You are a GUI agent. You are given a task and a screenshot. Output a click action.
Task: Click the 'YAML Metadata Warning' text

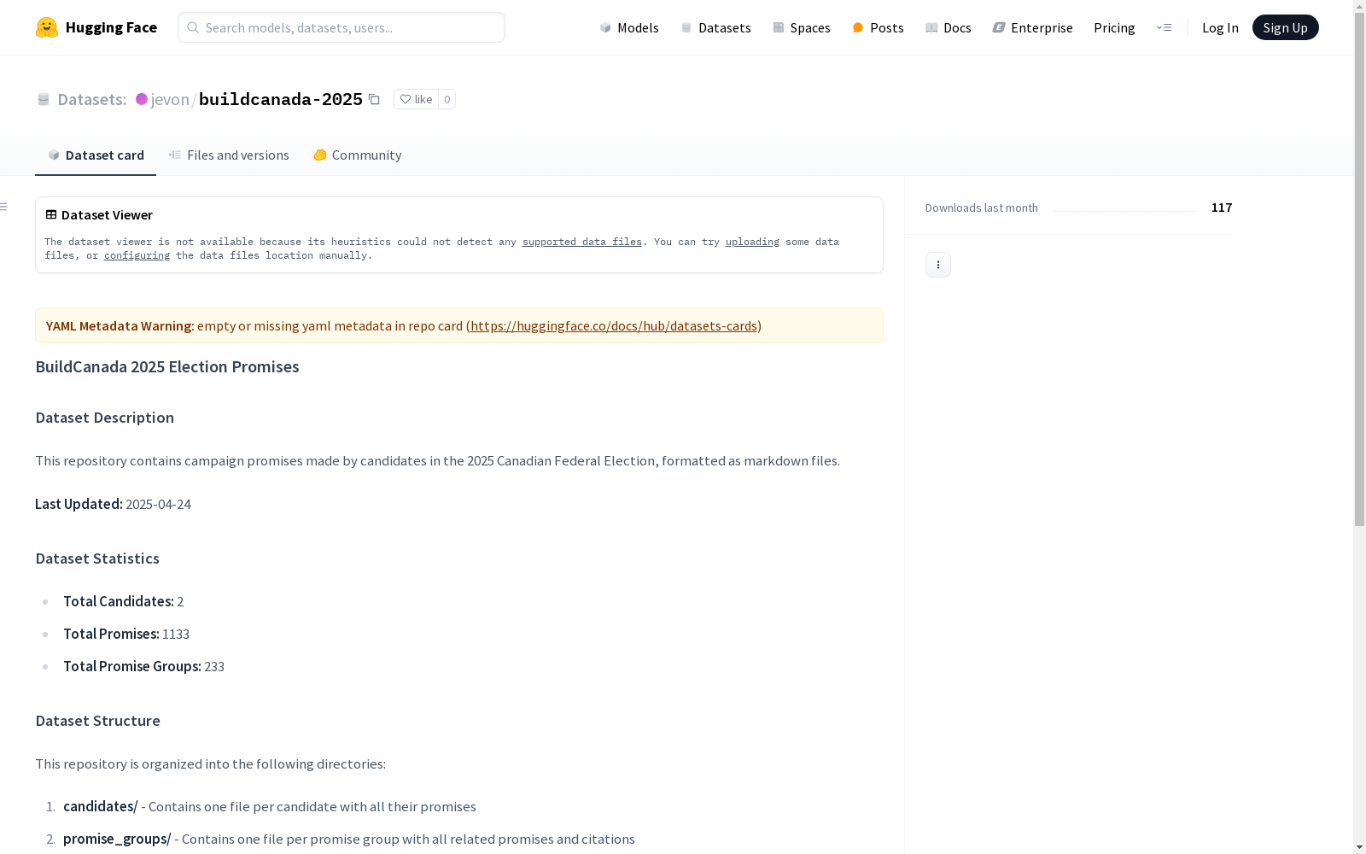pyautogui.click(x=120, y=325)
